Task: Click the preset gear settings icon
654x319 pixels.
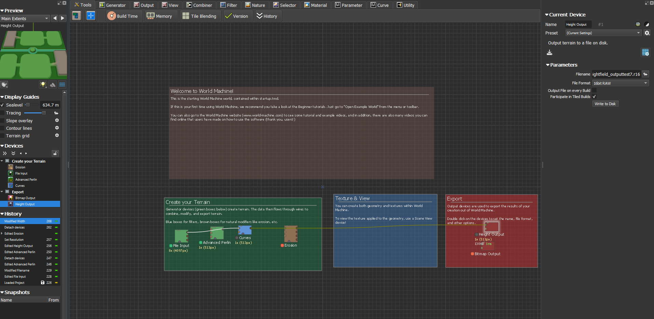Action: point(647,33)
